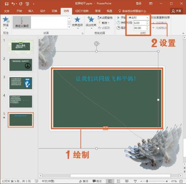Switch to the 开始 ribbon tab

point(19,11)
